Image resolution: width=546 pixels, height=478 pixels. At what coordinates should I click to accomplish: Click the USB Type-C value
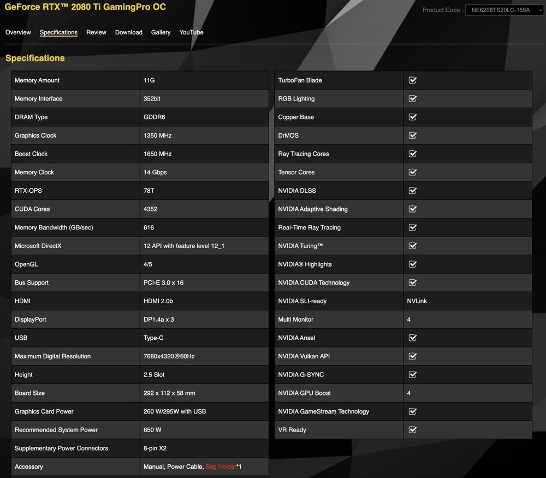point(153,338)
